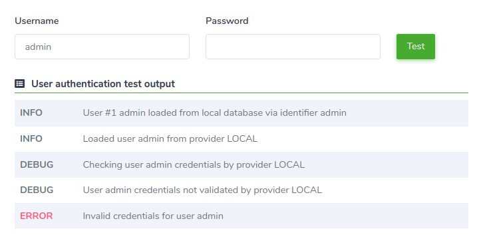Viewport: 481px width, 251px height.
Task: Click the Password label
Action: (x=227, y=21)
